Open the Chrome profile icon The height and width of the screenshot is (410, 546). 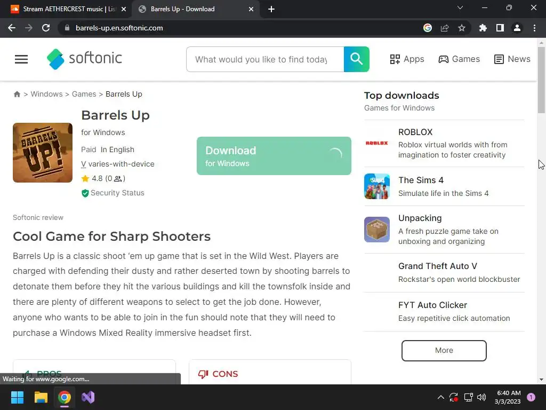tap(517, 28)
